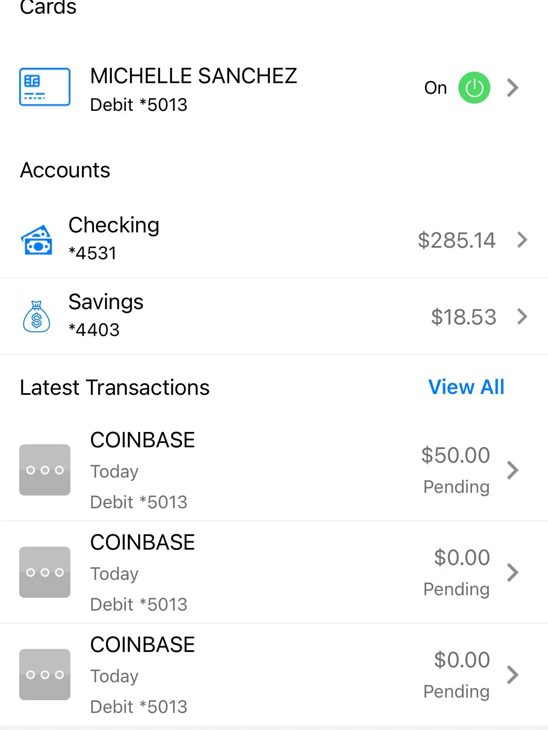Tap the $50.00 pending amount
548x730 pixels.
455,455
